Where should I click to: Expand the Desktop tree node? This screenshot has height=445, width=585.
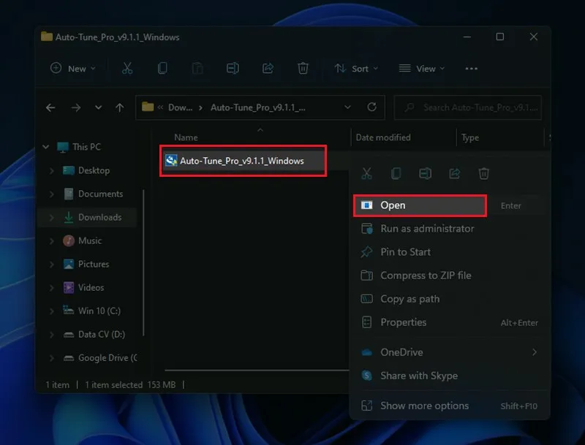(x=52, y=170)
